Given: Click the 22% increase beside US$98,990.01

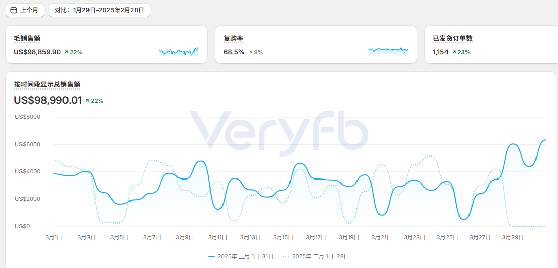Looking at the screenshot, I should coord(94,101).
